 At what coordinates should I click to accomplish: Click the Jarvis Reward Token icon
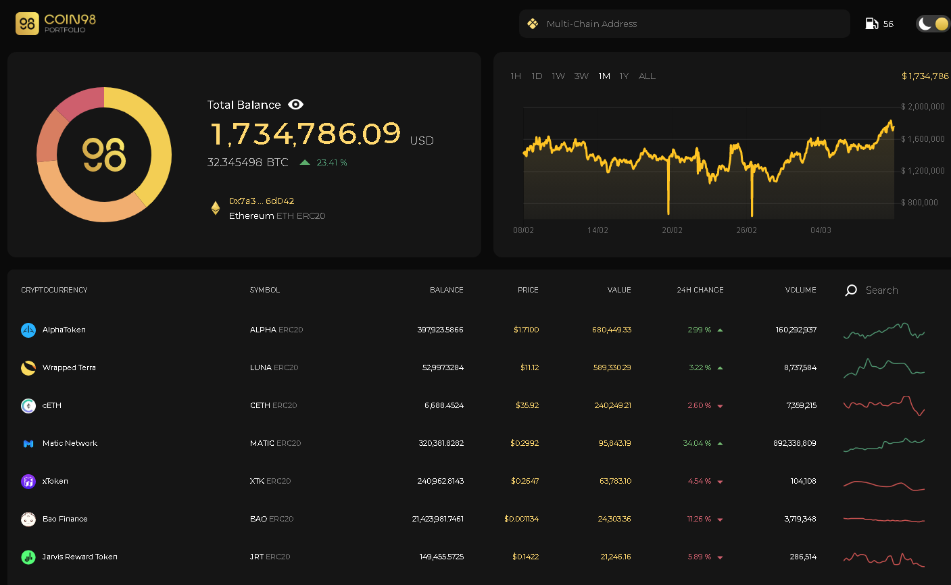click(28, 557)
